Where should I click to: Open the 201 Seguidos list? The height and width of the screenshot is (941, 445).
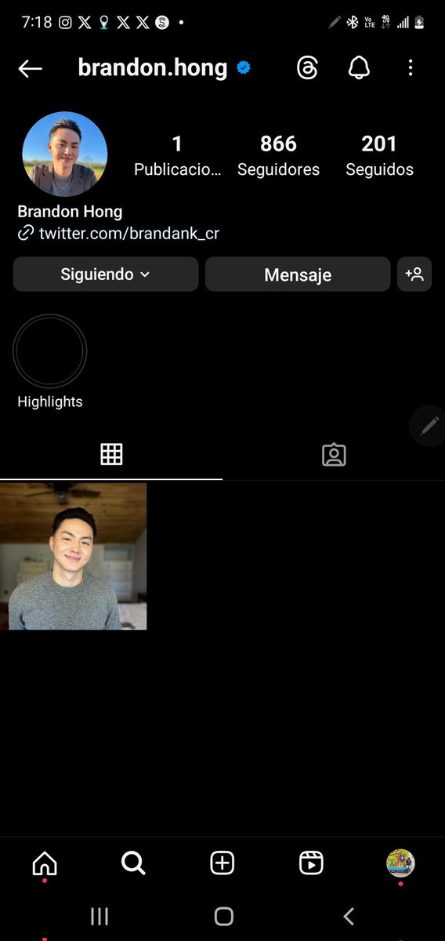point(379,155)
